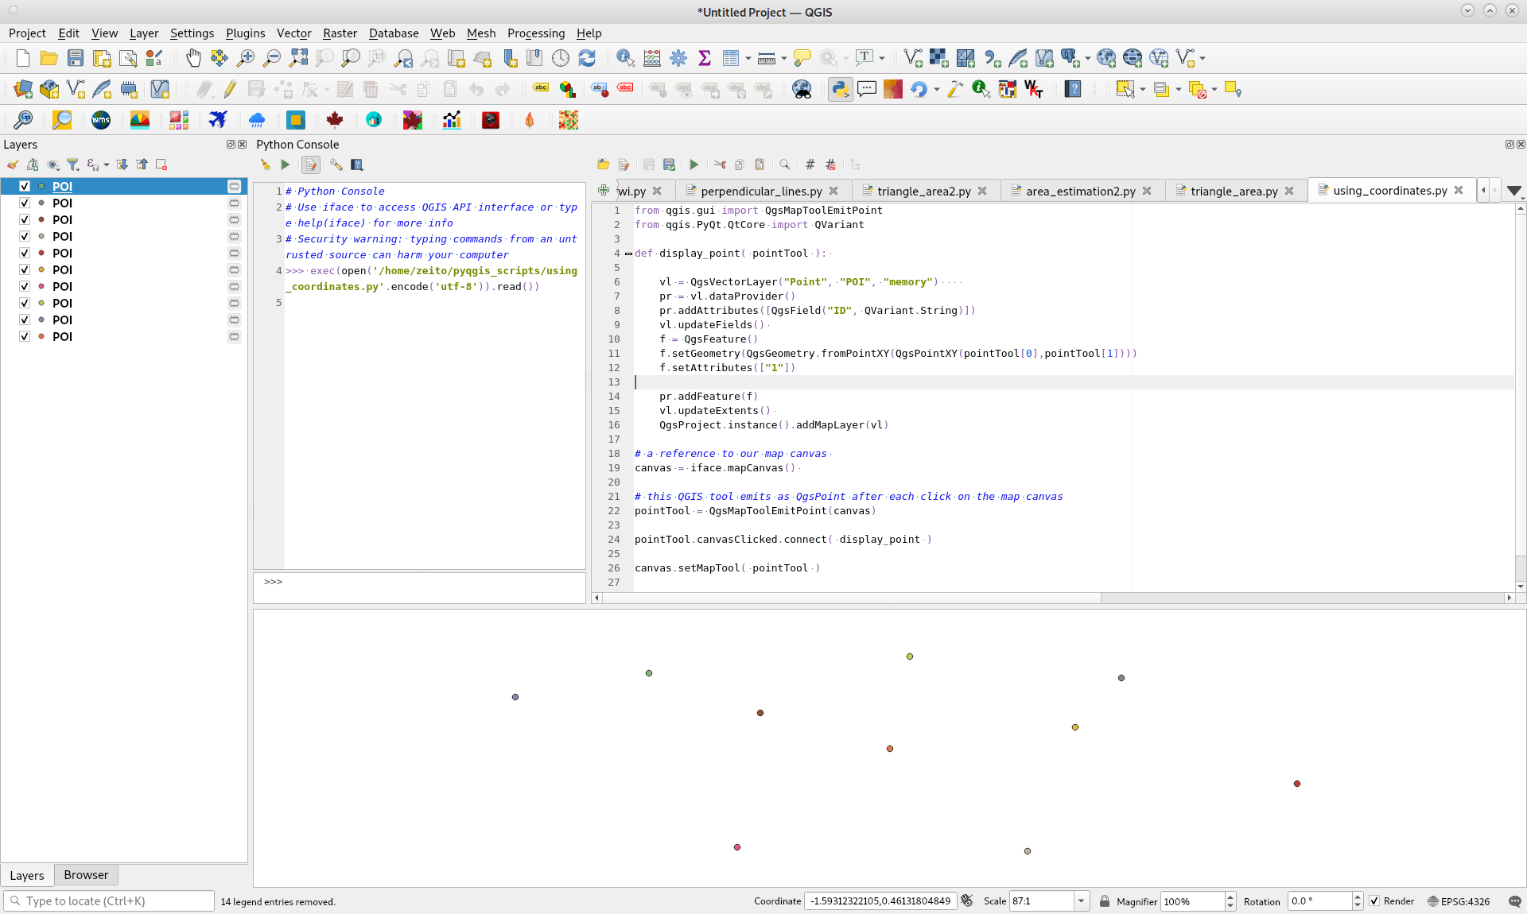Click the WKT plugin icon
This screenshot has height=914, width=1527.
1033,89
